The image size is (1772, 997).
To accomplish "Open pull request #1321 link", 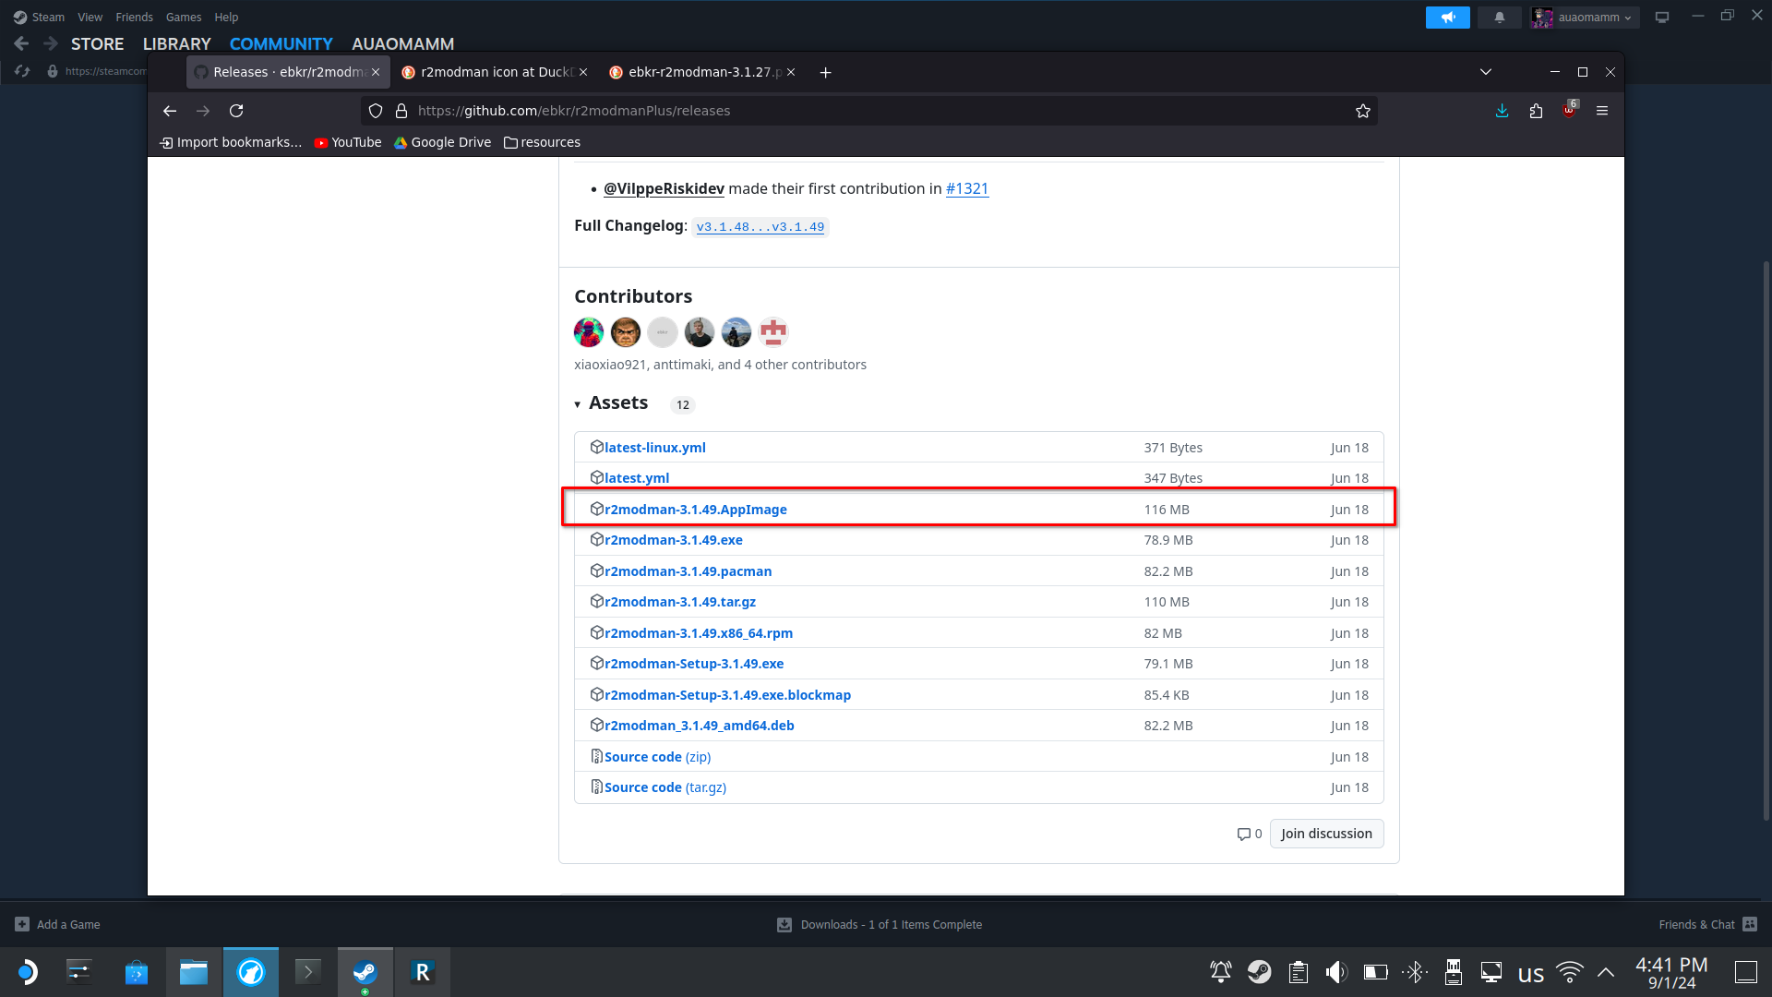I will 967,188.
